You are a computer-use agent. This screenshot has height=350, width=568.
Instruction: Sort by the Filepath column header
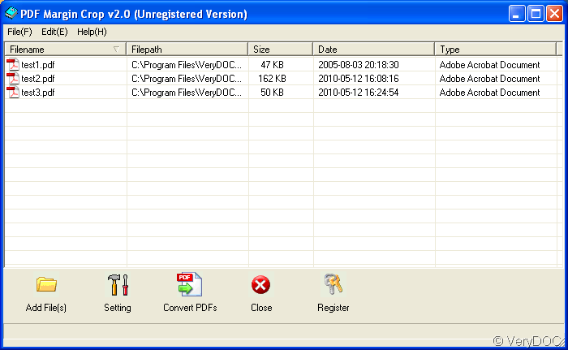(187, 50)
